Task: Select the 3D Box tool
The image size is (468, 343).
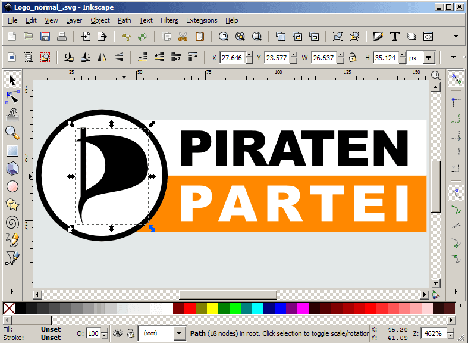Action: coord(12,169)
